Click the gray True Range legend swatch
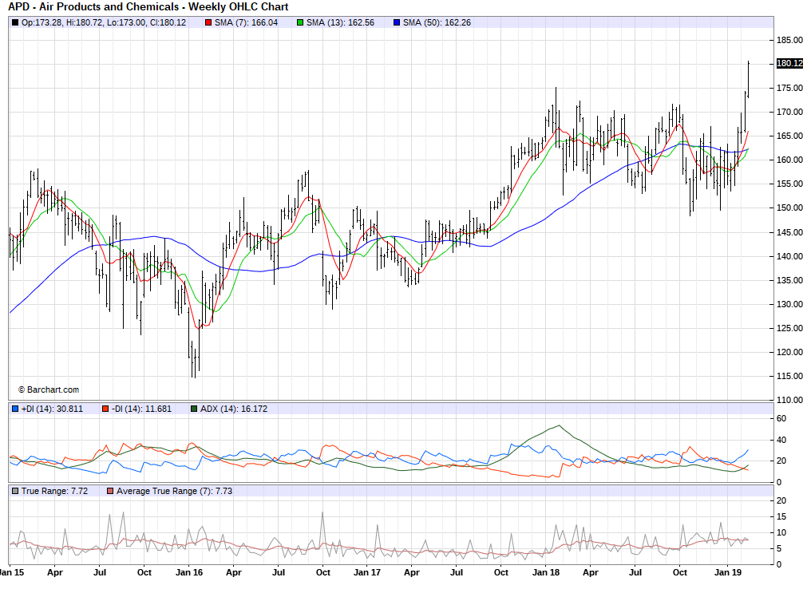The image size is (807, 597). (x=15, y=491)
